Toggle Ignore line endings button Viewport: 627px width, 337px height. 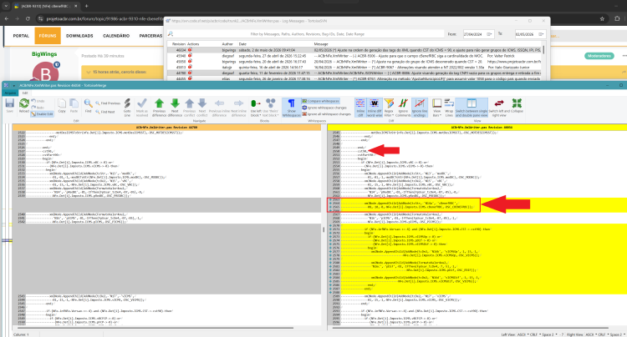420,108
